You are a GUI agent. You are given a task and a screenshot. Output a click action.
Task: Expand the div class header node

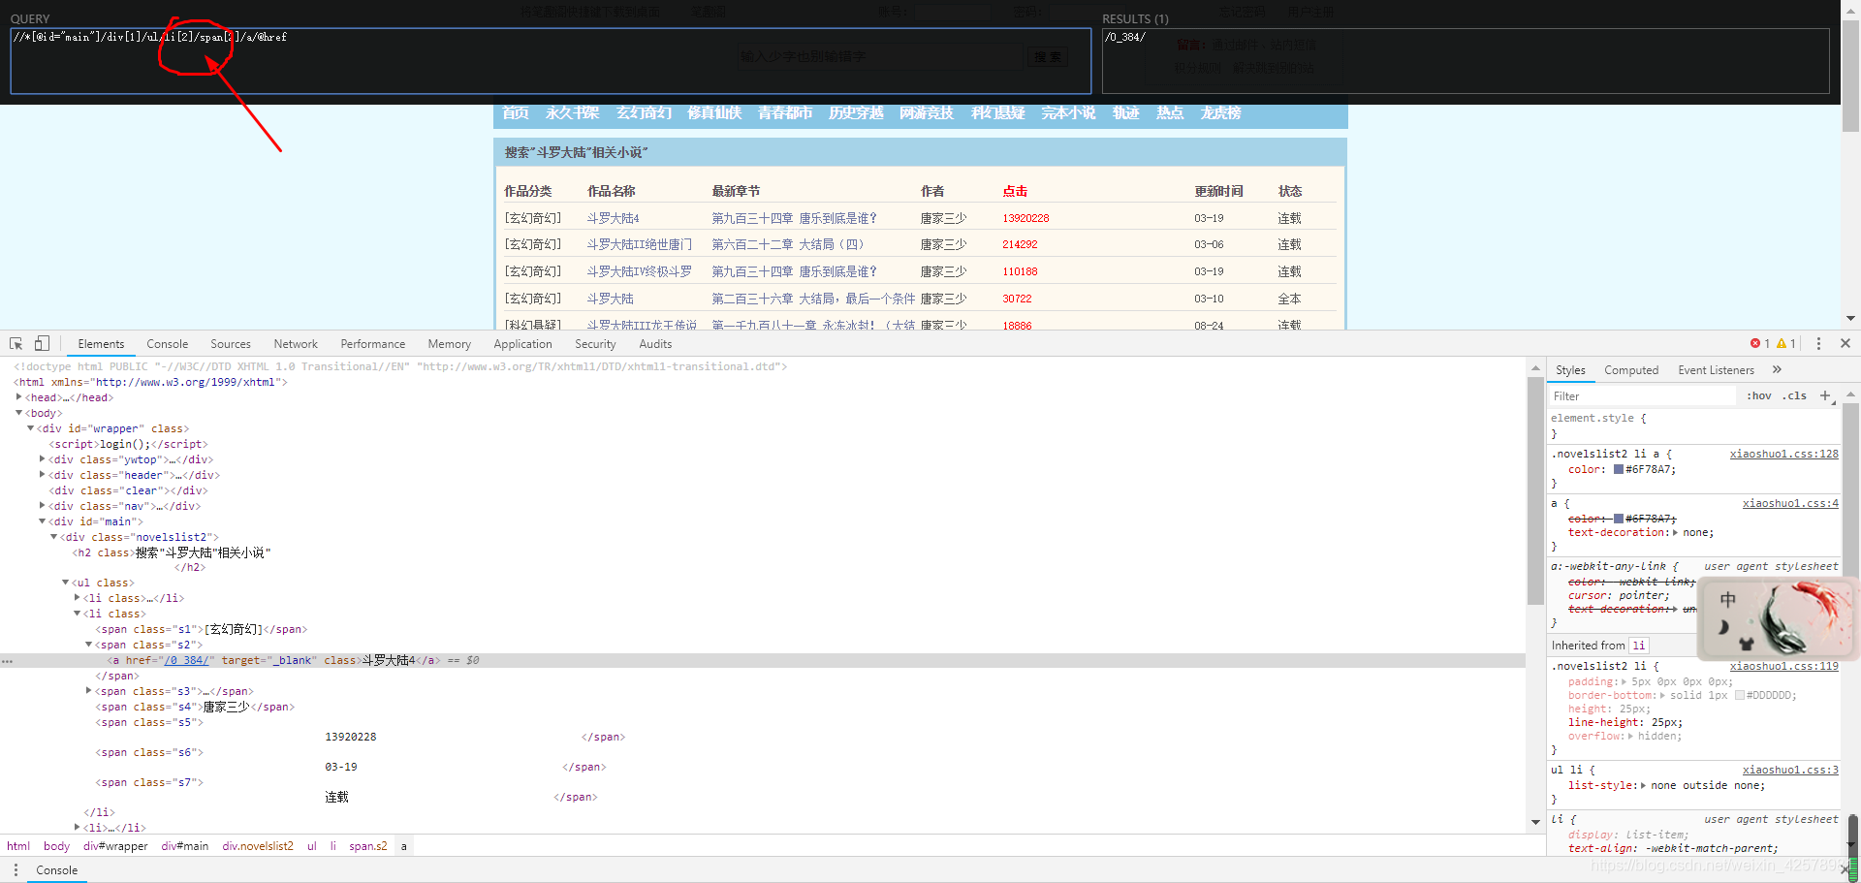click(x=42, y=475)
